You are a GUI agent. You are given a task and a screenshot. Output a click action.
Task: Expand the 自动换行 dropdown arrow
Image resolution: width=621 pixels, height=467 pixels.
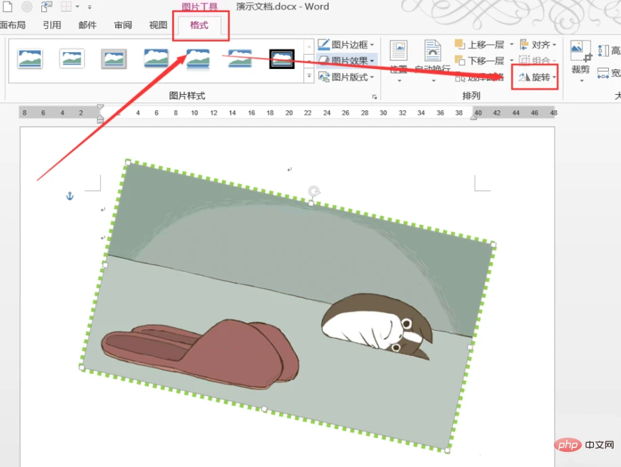pos(433,81)
